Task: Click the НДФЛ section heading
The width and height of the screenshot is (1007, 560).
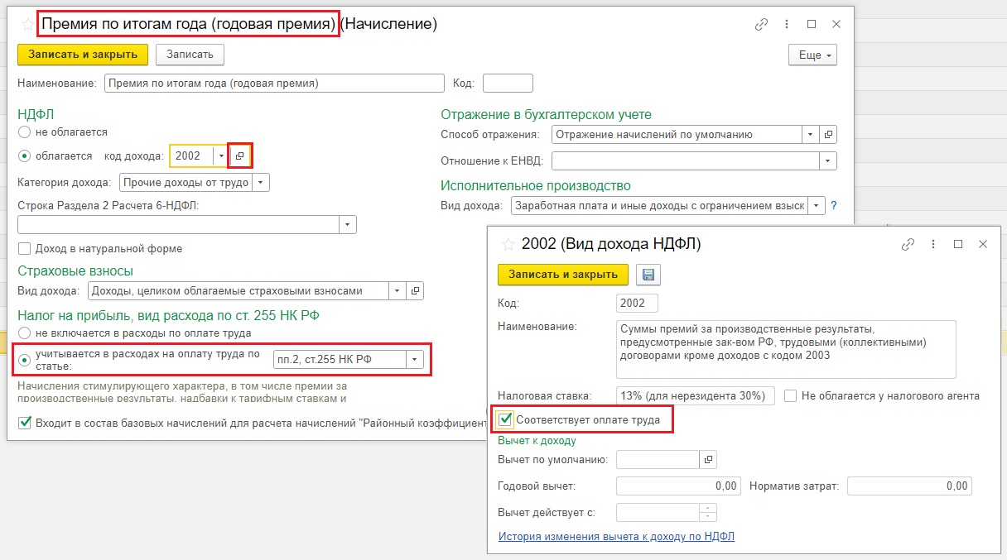Action: tap(36, 114)
